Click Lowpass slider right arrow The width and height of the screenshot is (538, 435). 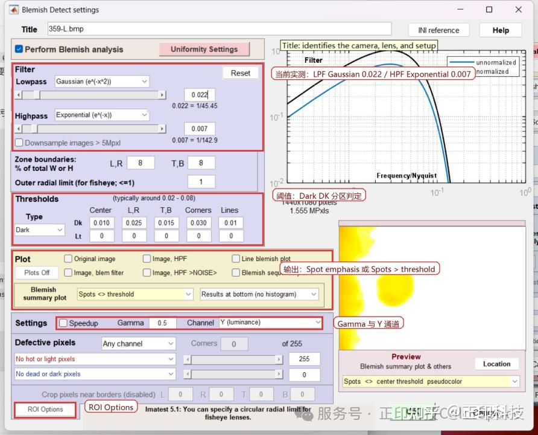[162, 95]
